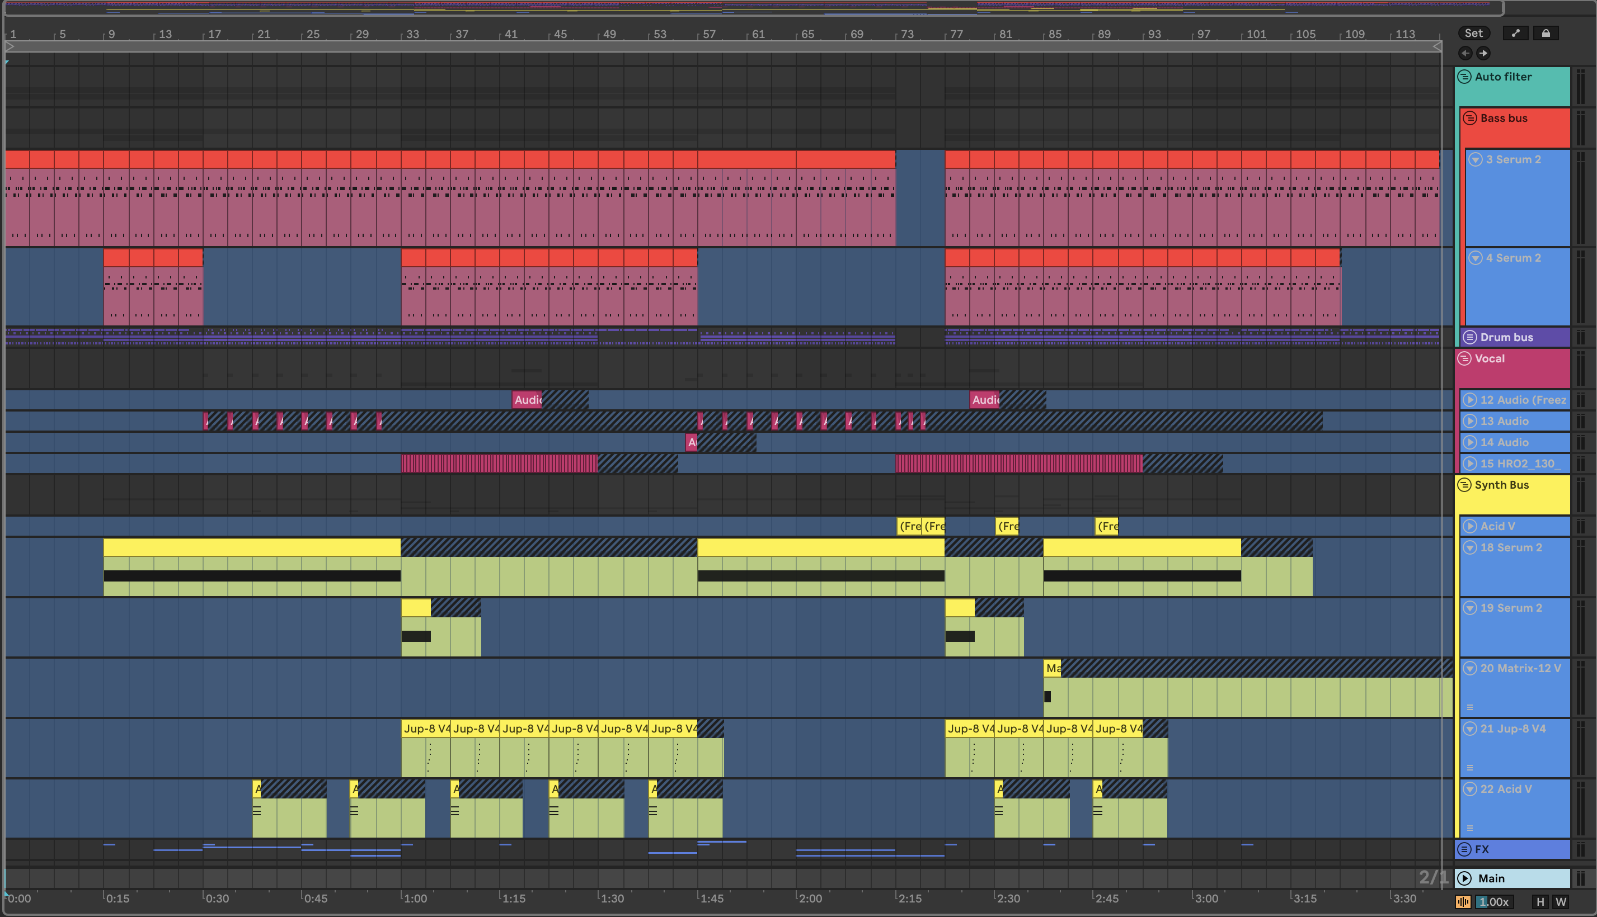The image size is (1597, 917).
Task: Expand the 13 Audio track
Action: pos(1471,422)
